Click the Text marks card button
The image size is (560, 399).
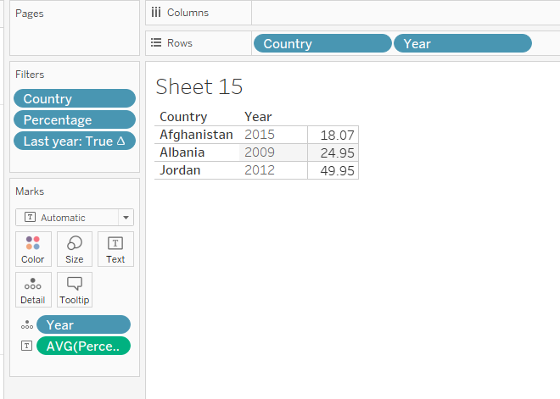pyautogui.click(x=115, y=249)
